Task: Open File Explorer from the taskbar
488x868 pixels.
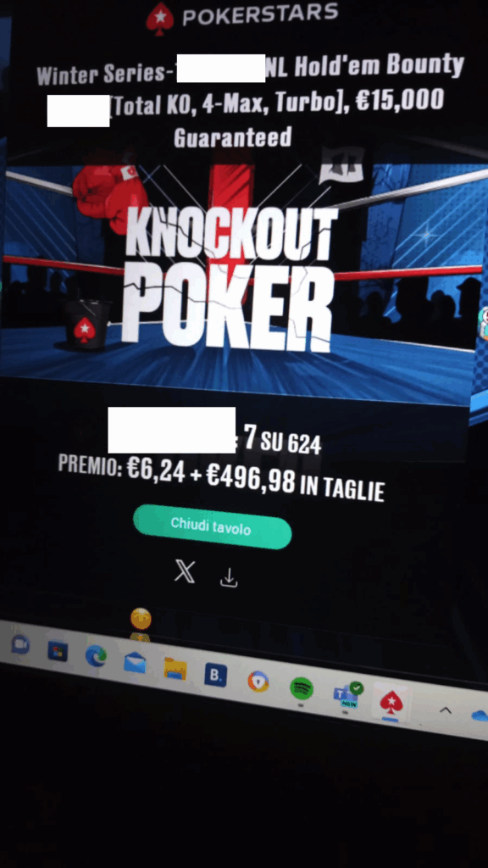Action: point(175,670)
